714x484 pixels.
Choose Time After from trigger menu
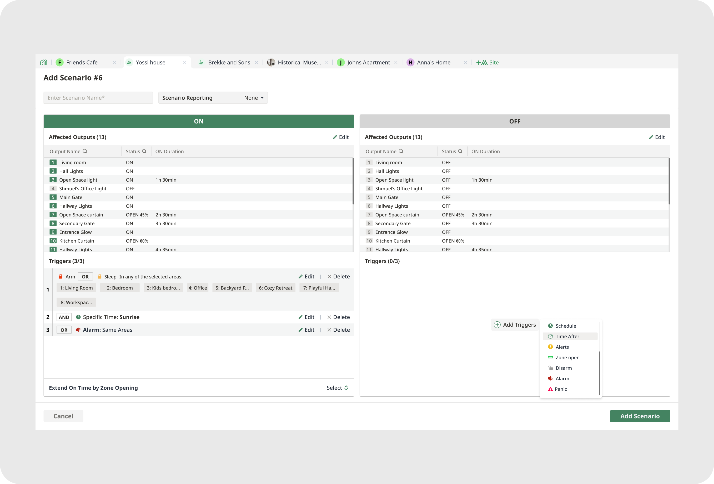(570, 336)
